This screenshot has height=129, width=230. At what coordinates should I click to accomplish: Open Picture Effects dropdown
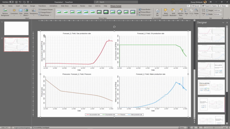(145, 12)
